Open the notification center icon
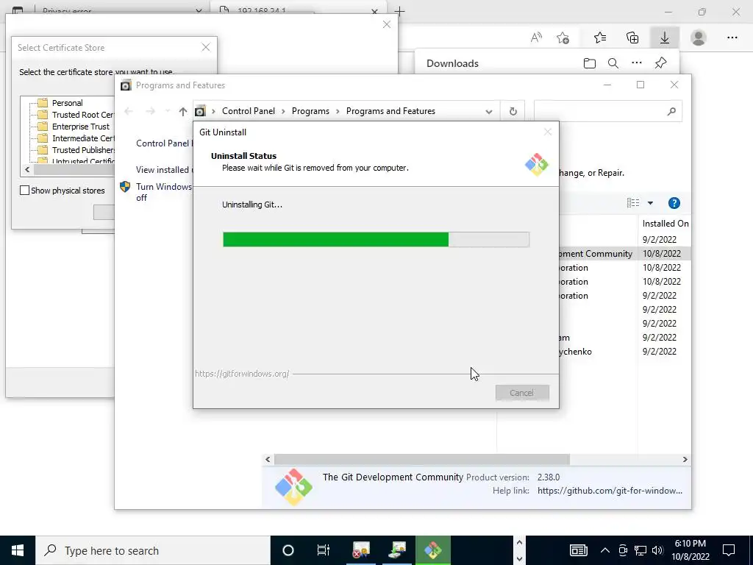753x565 pixels. pos(729,550)
